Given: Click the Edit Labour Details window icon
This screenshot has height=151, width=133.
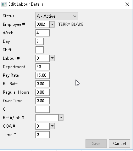Looking at the screenshot, I should click(x=4, y=4).
